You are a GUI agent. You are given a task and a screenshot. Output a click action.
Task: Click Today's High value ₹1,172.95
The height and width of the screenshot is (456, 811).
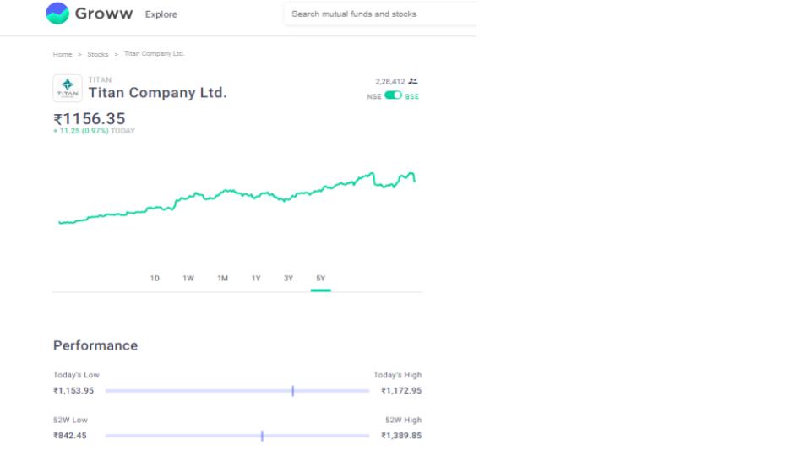[x=401, y=390]
